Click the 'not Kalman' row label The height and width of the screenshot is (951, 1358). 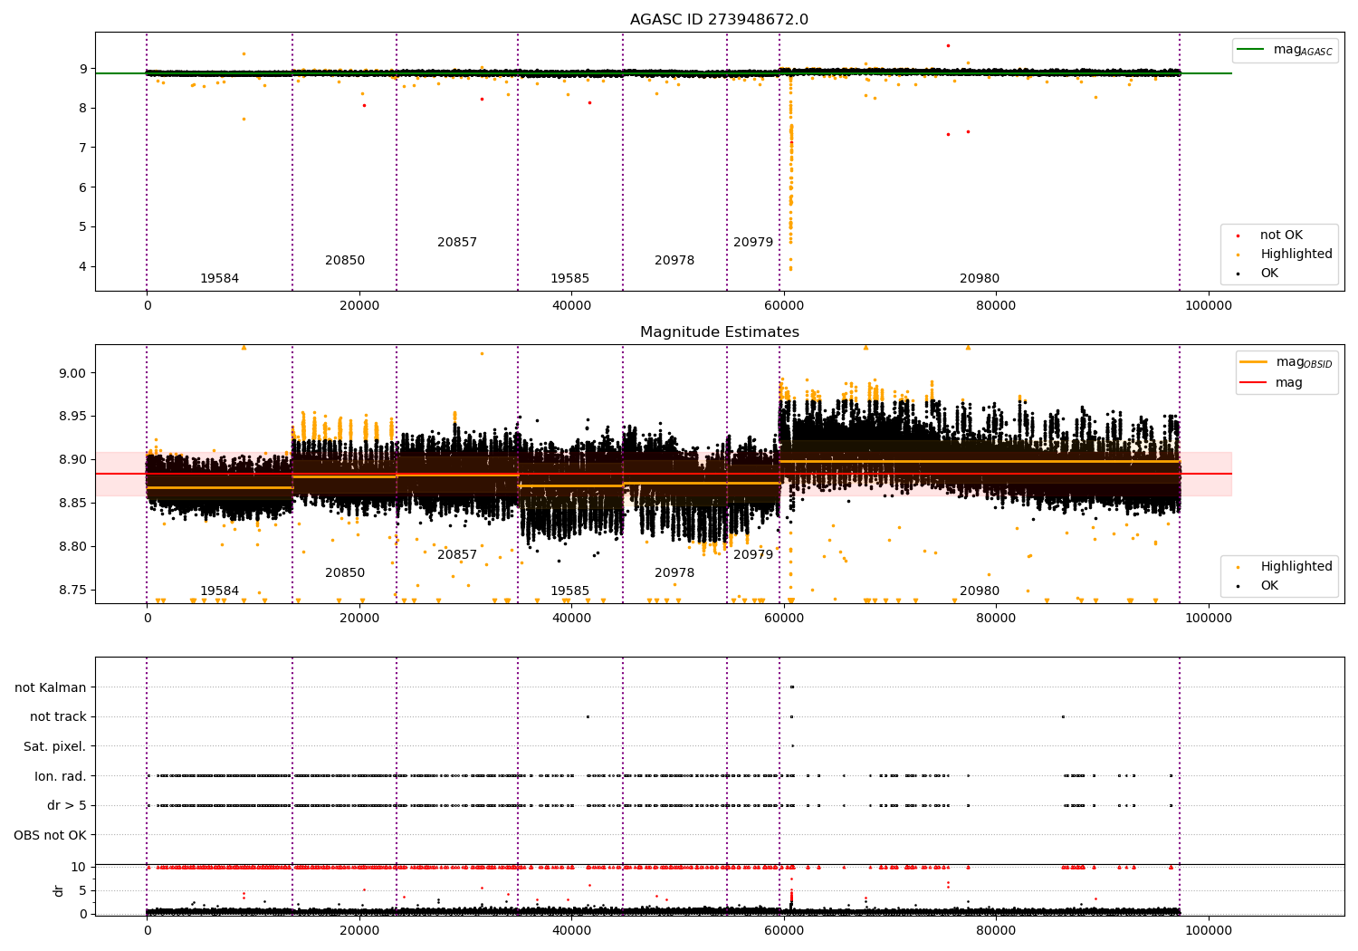pos(51,688)
